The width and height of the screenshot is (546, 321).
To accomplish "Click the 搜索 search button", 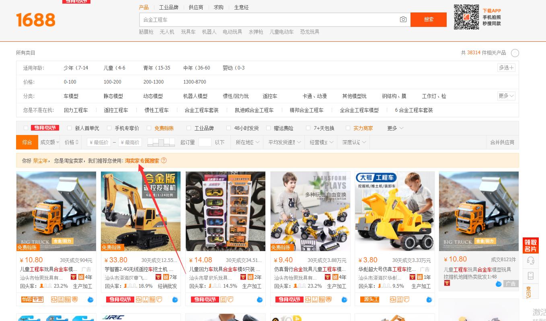I will pos(428,19).
